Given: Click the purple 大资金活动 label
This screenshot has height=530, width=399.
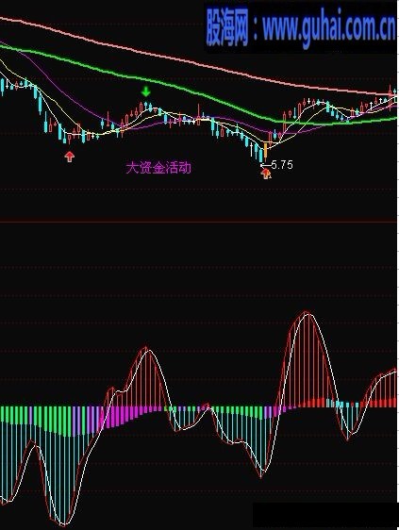Looking at the screenshot, I should point(158,168).
